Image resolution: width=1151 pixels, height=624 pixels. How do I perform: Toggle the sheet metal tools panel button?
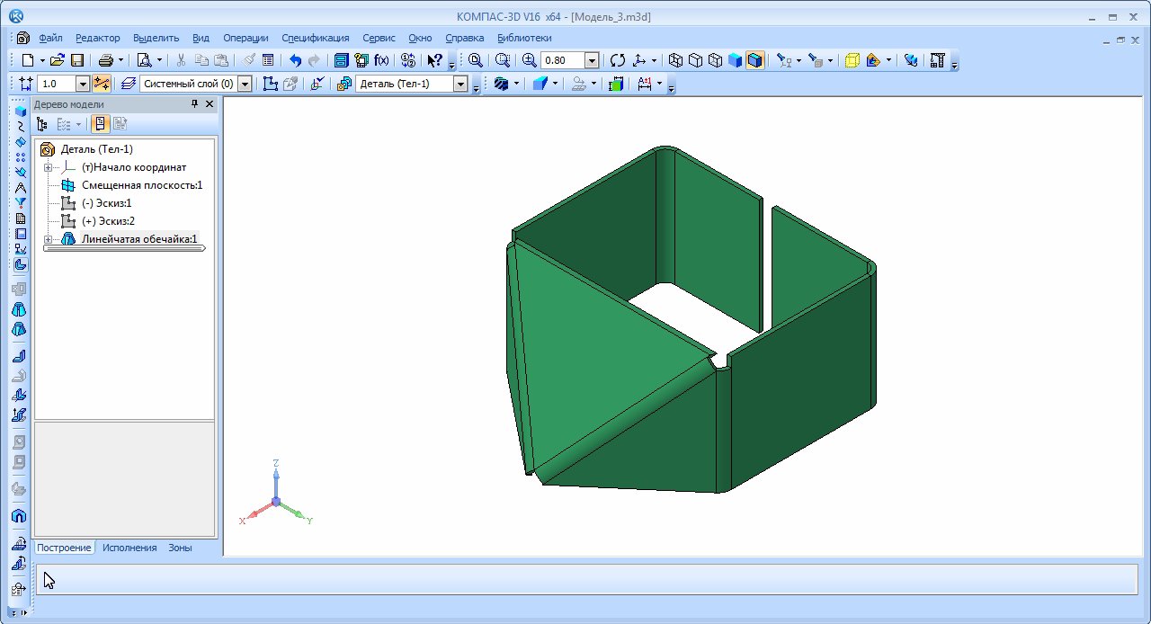coord(20,265)
